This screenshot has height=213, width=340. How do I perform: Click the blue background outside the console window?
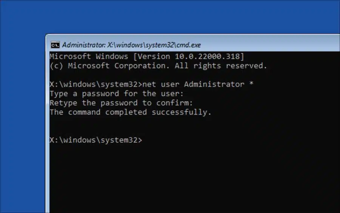click(22, 108)
